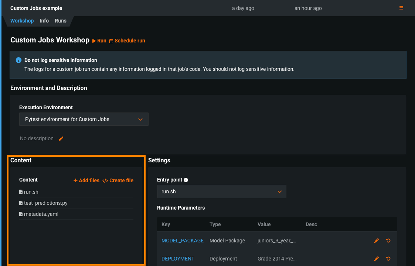Open the MODEL_PACKAGE key link
Image resolution: width=415 pixels, height=266 pixels.
tap(183, 241)
